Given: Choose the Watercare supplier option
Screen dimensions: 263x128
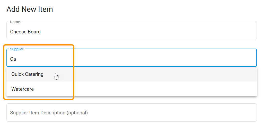Looking at the screenshot, I should 23,89.
